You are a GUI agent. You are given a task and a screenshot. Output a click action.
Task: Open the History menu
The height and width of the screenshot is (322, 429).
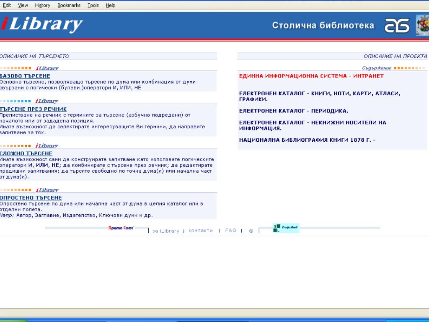[43, 5]
